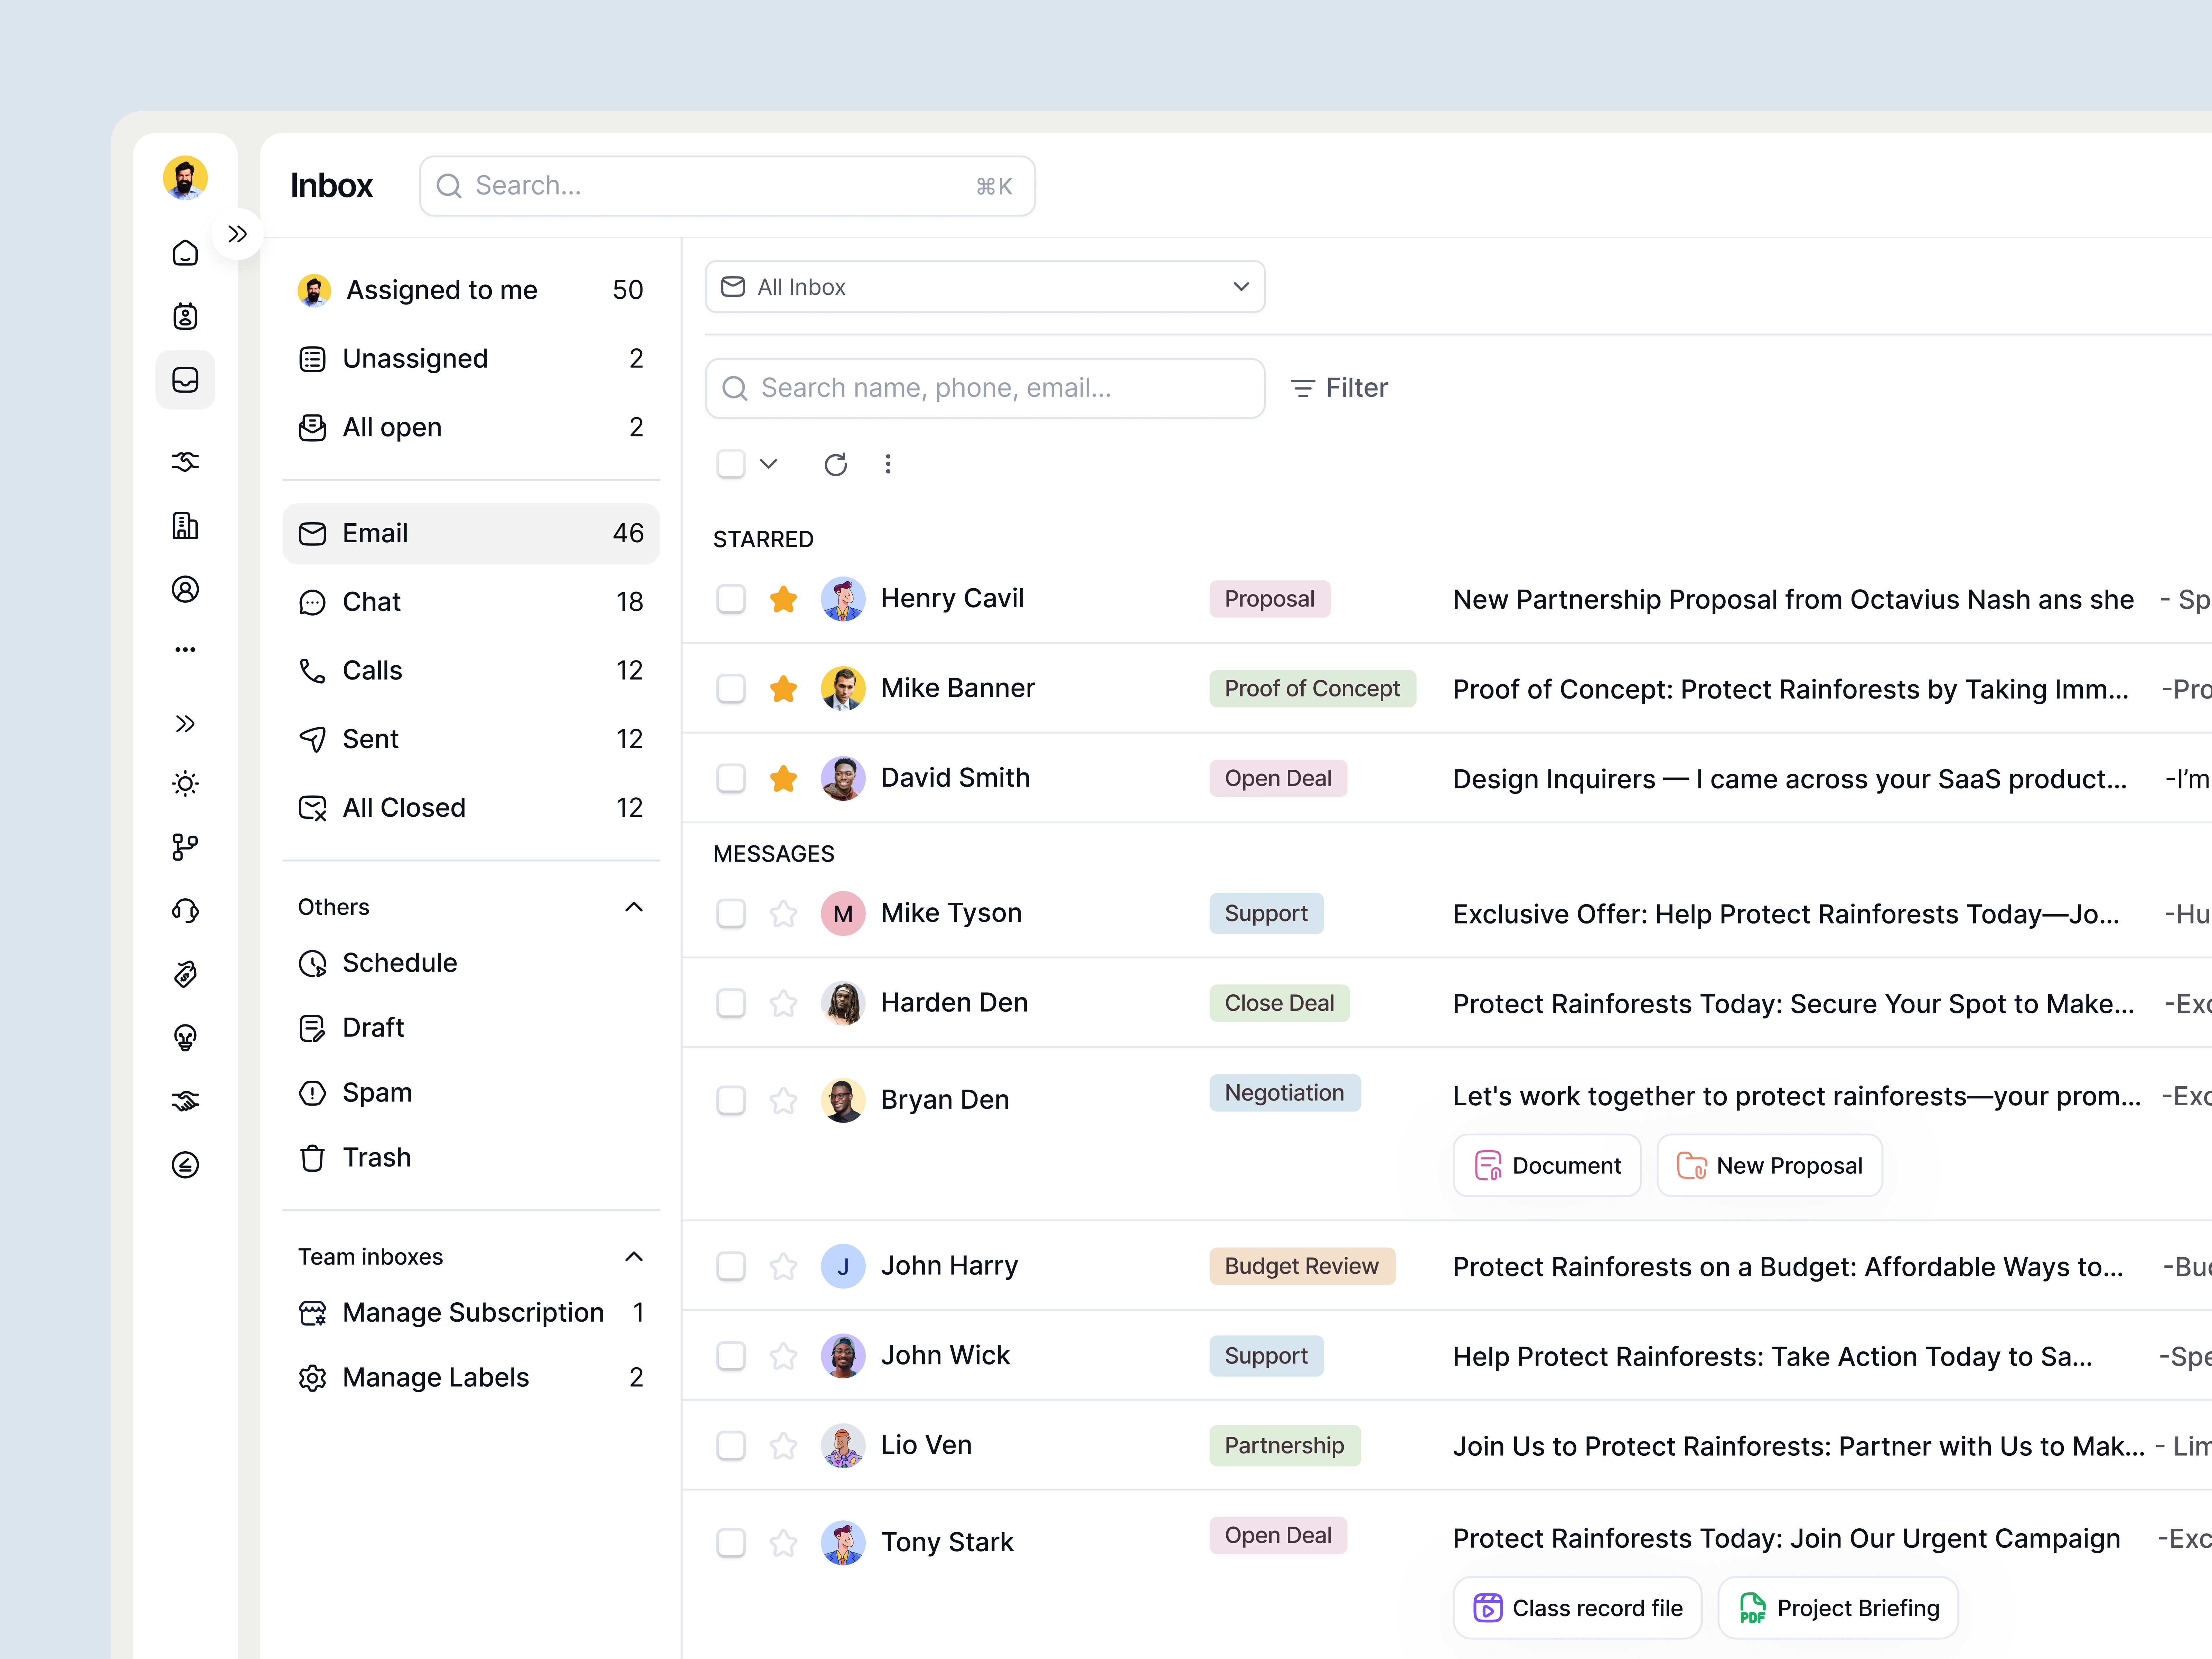Open the Spam folder
Viewport: 2212px width, 1659px height.
point(471,1093)
